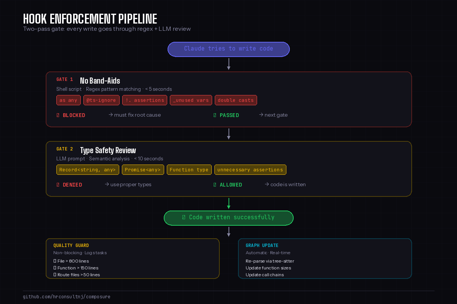457x304 pixels.
Task: Select the '!. assertions' badge in Gate 1
Action: pos(144,100)
